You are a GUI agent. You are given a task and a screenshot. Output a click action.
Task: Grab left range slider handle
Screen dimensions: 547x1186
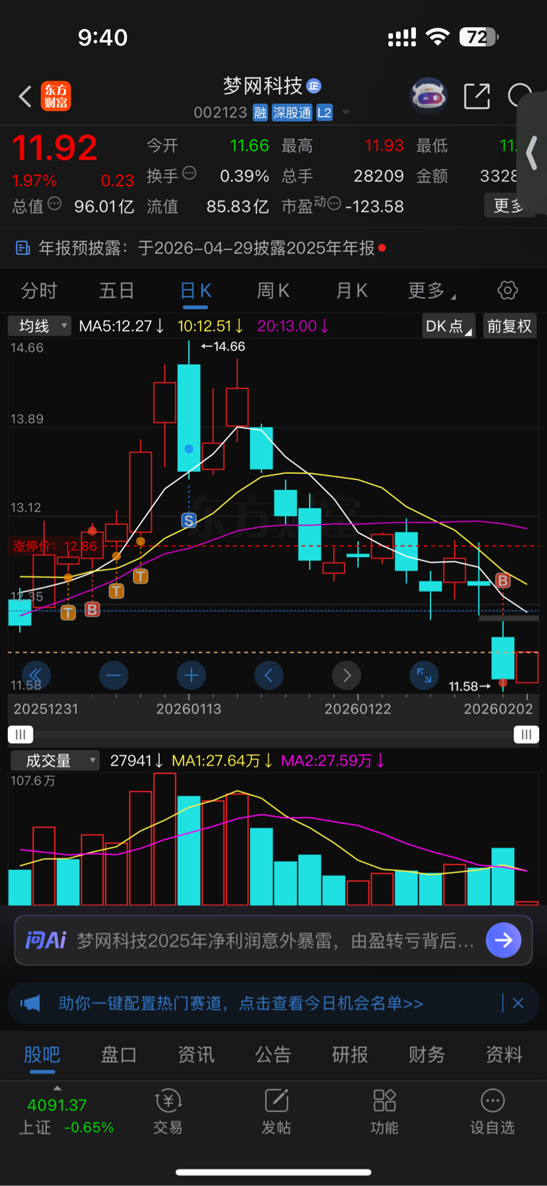coord(20,734)
